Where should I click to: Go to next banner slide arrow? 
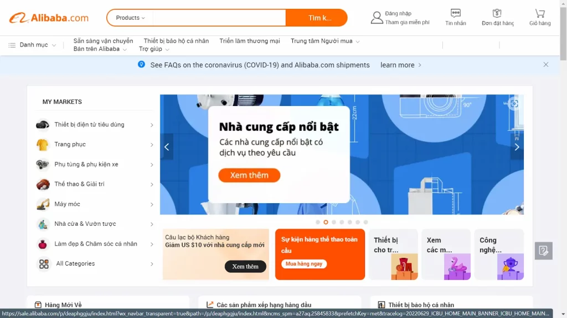[517, 147]
